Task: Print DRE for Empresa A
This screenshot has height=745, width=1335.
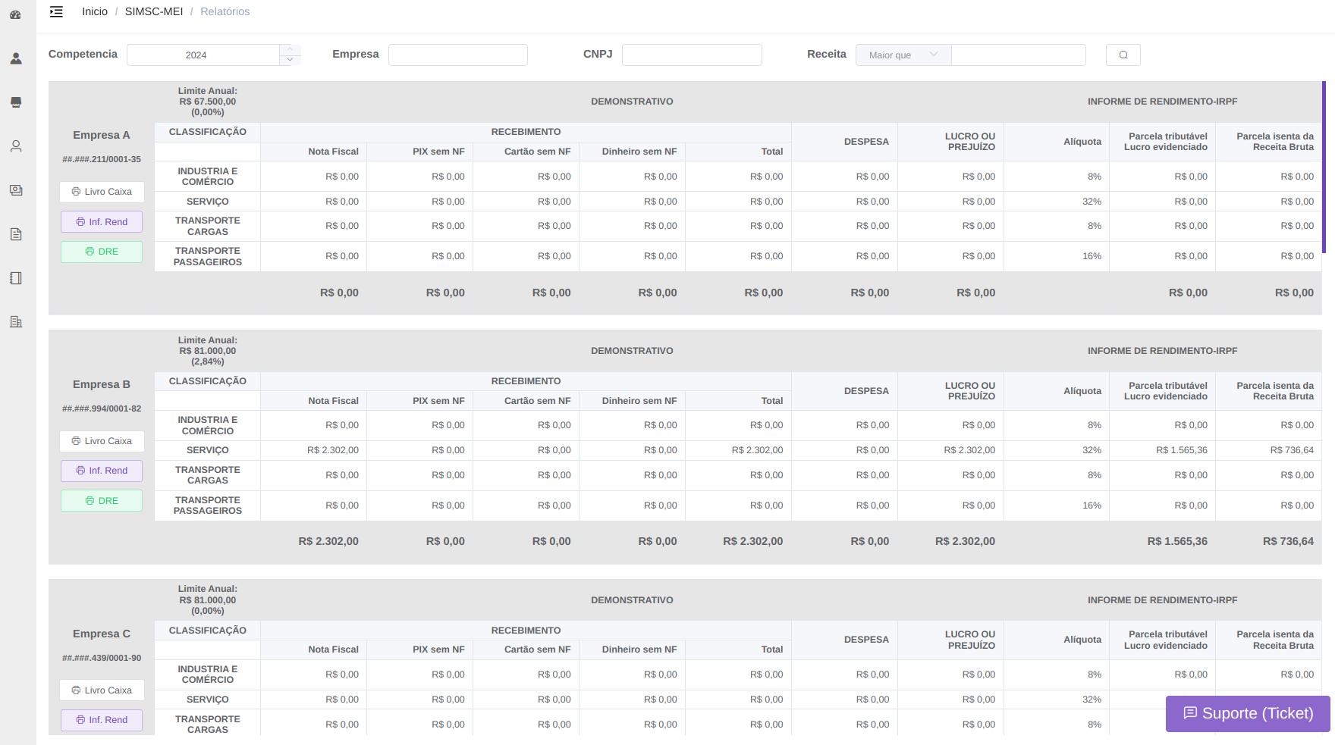Action: point(102,252)
